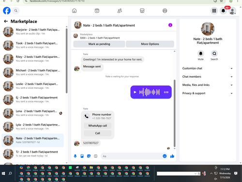Open Lyla conversation
Viewport: 242px width, 182px height.
[32, 127]
